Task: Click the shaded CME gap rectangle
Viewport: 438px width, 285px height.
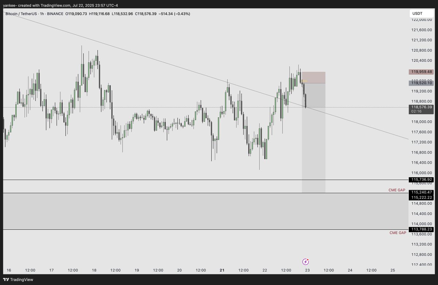Action: (205, 211)
